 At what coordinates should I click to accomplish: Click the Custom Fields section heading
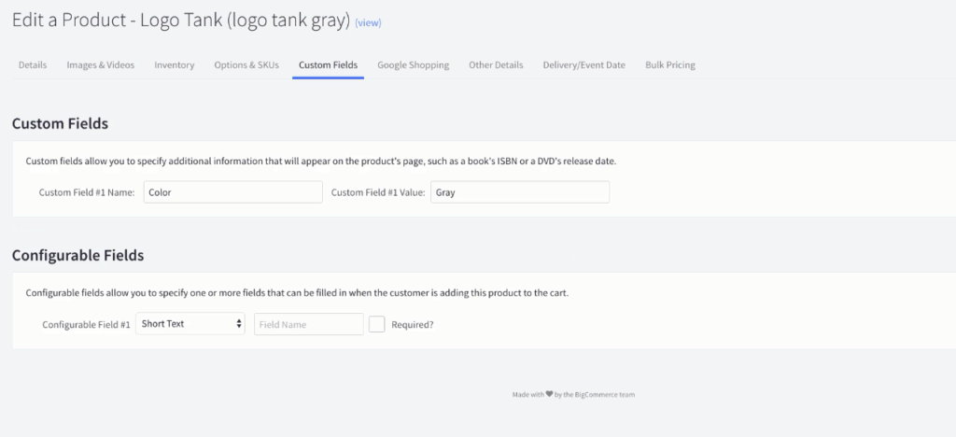click(x=60, y=123)
